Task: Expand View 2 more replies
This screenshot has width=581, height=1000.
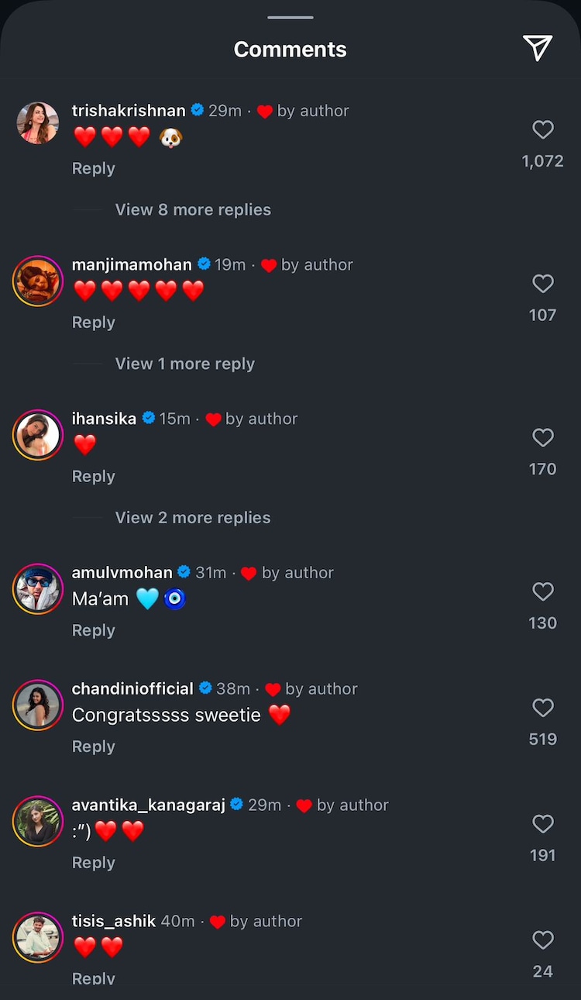Action: (193, 518)
